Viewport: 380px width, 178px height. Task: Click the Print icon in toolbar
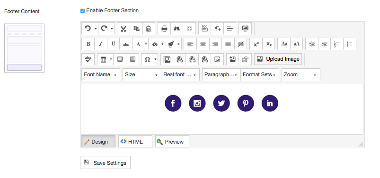[x=164, y=29]
